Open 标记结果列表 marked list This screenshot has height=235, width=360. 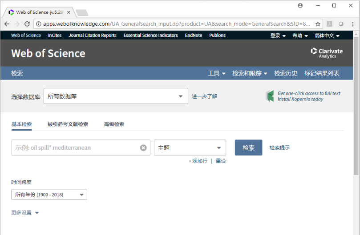(x=322, y=73)
